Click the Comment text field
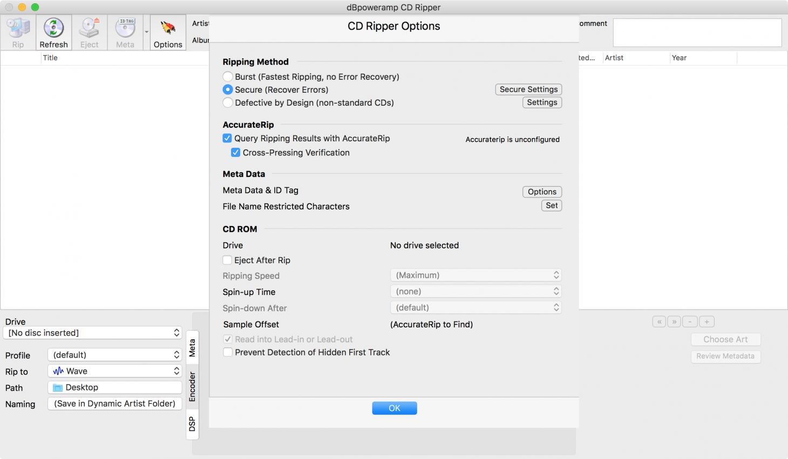The image size is (788, 459). pos(697,33)
